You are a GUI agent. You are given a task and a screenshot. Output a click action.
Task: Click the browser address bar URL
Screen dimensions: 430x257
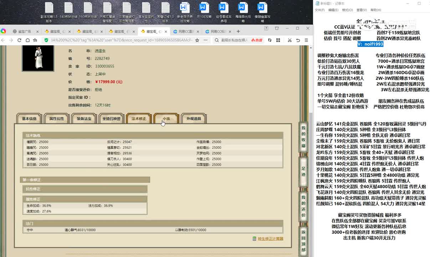tap(121, 40)
